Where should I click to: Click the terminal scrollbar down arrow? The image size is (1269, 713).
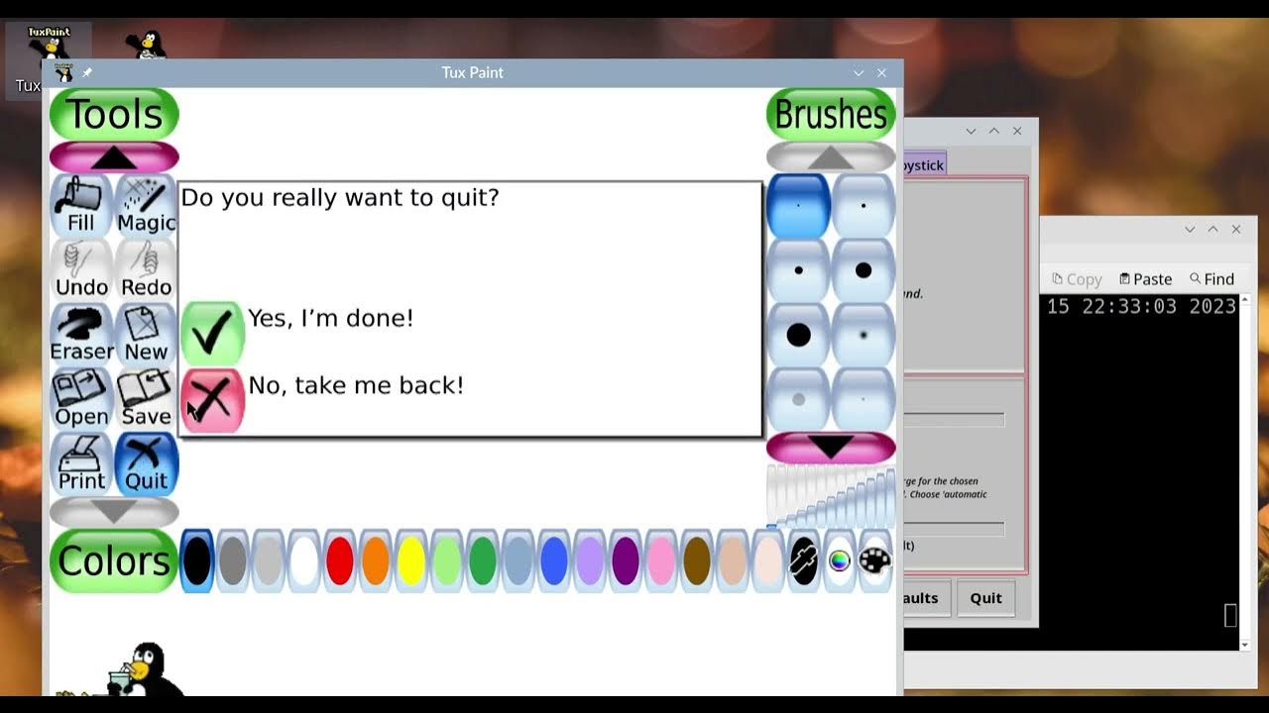(x=1245, y=645)
